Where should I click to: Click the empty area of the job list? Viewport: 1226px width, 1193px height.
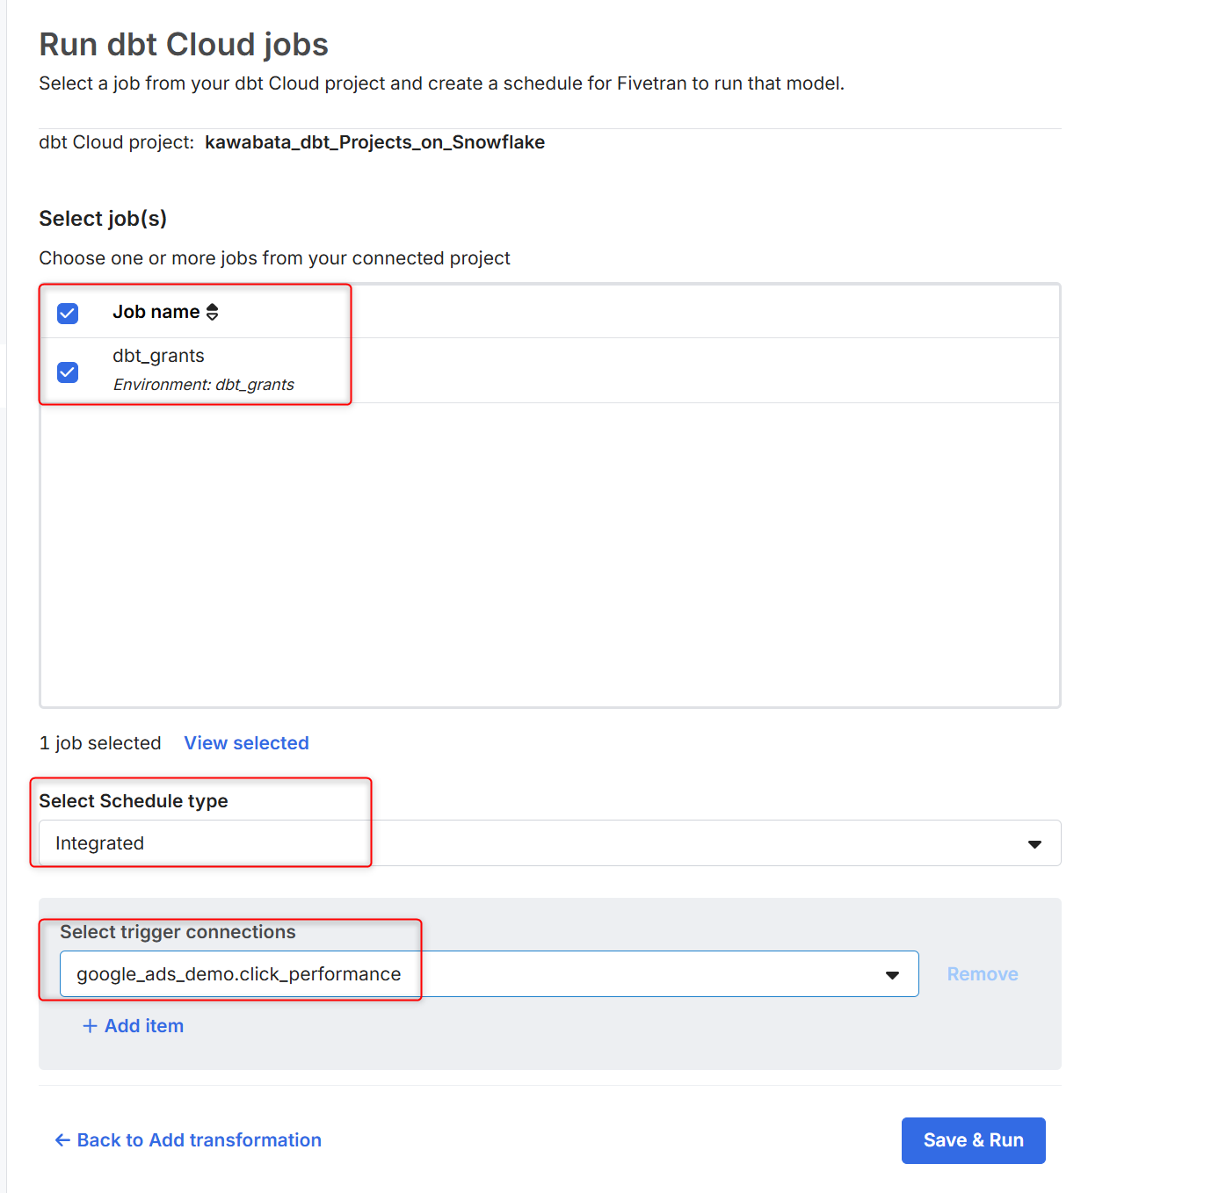point(549,553)
